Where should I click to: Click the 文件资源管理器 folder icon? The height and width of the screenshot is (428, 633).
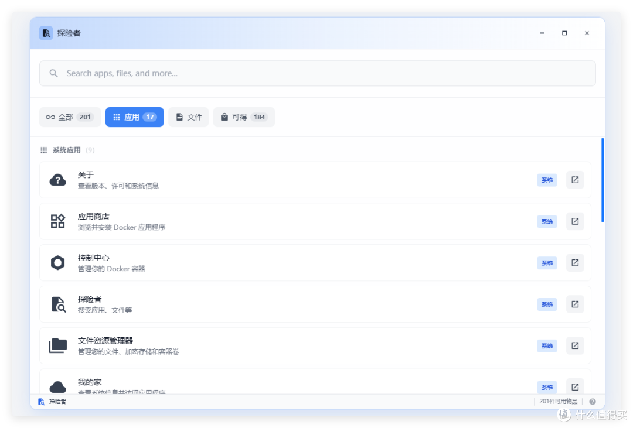(57, 345)
